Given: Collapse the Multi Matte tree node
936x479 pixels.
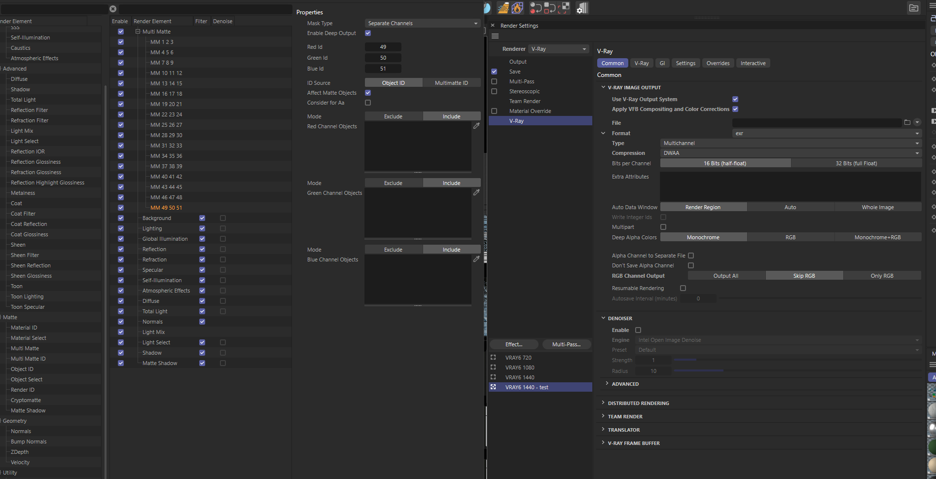Looking at the screenshot, I should click(138, 32).
